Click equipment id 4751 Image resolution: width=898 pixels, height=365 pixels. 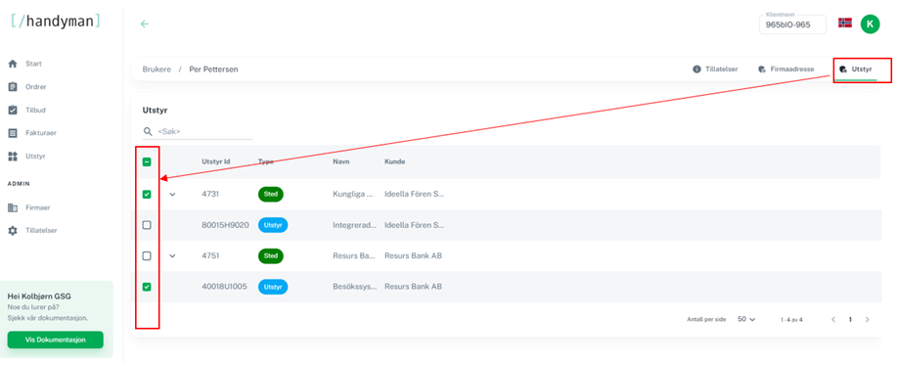[x=210, y=255]
